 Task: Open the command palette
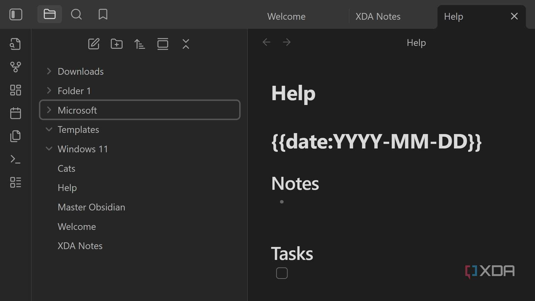tap(15, 159)
